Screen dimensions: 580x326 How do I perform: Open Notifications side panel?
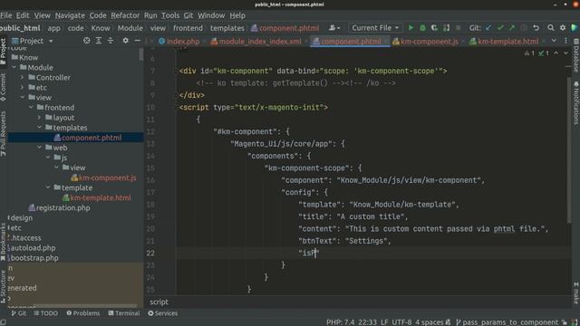click(x=576, y=103)
